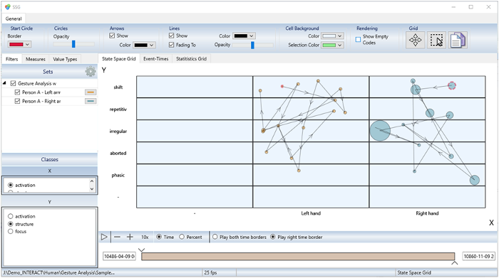Image resolution: width=499 pixels, height=278 pixels.
Task: Switch to State Space Grid tab
Action: point(119,59)
